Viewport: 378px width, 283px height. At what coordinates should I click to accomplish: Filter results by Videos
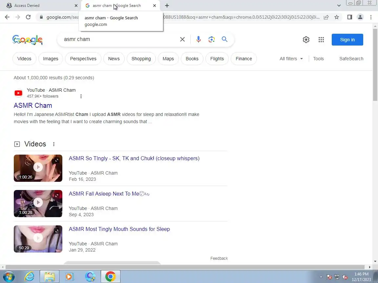pyautogui.click(x=24, y=59)
